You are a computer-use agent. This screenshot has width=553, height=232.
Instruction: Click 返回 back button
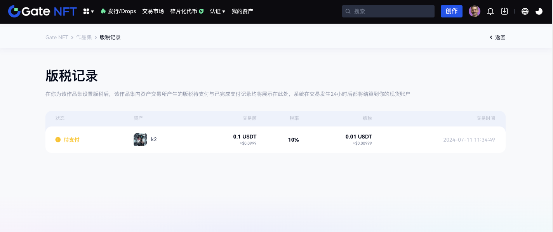(498, 37)
